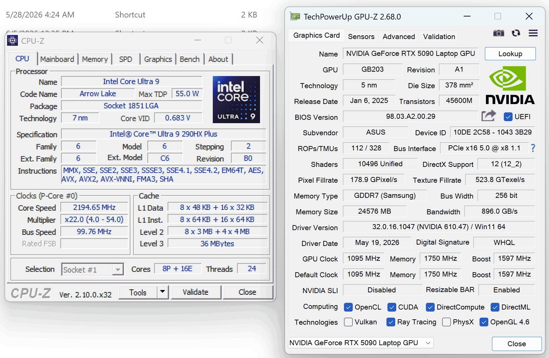The image size is (549, 358).
Task: Click the NVIDIA logo in GPU-Z
Action: [510, 85]
